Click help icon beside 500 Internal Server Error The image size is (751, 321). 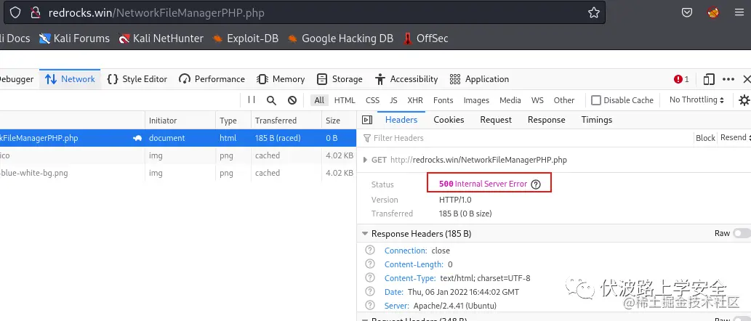pos(536,184)
